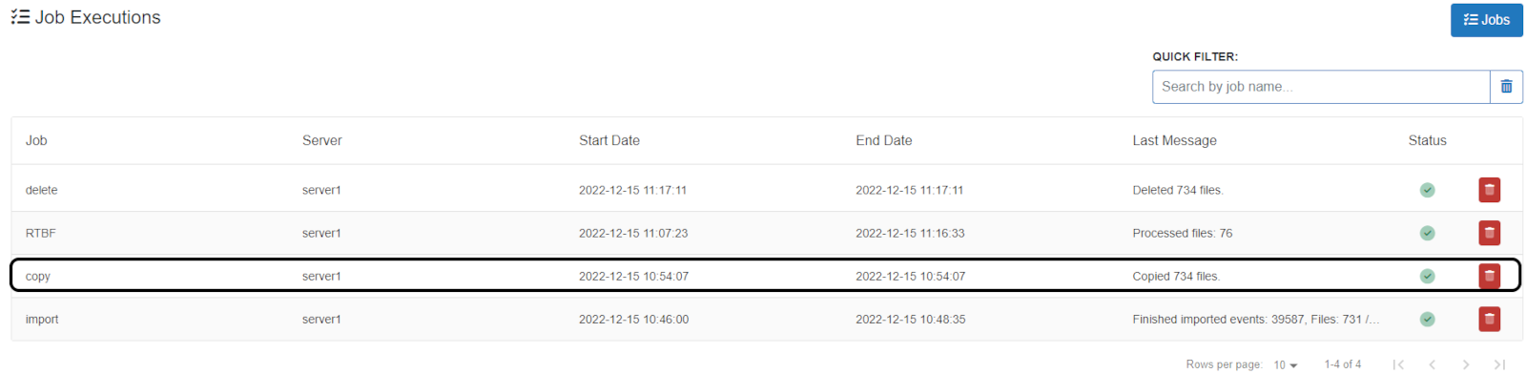This screenshot has height=374, width=1526.
Task: Delete the copy job execution
Action: (x=1489, y=276)
